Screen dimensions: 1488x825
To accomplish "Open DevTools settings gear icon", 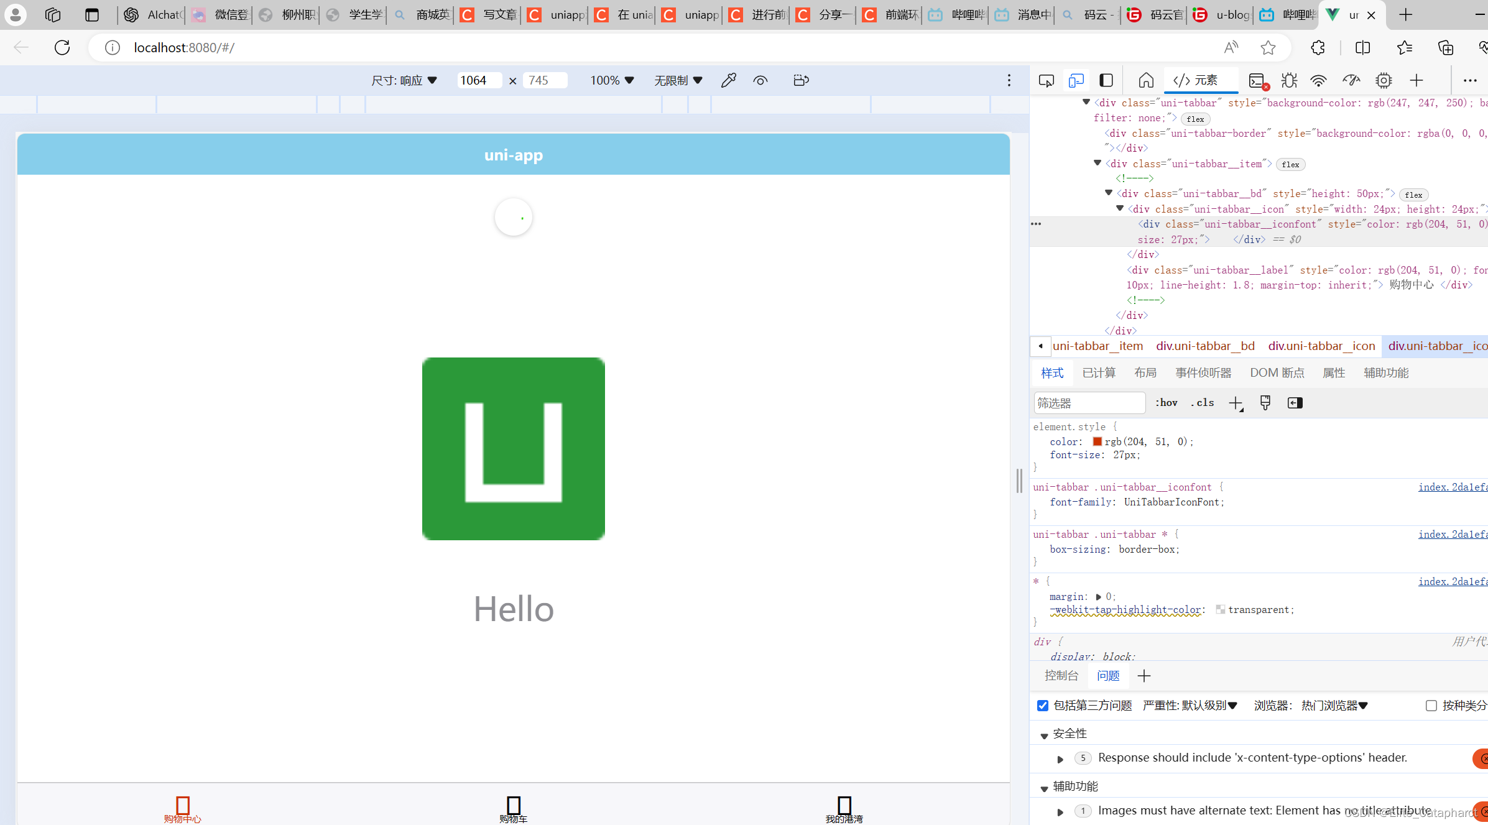I will pyautogui.click(x=1384, y=80).
